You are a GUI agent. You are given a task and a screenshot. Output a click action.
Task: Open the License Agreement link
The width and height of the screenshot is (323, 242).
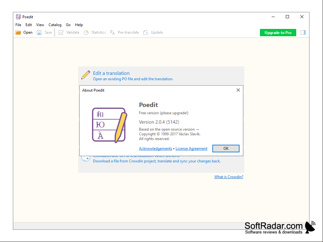click(191, 148)
